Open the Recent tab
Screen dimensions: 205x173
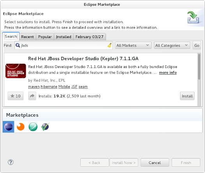point(27,37)
